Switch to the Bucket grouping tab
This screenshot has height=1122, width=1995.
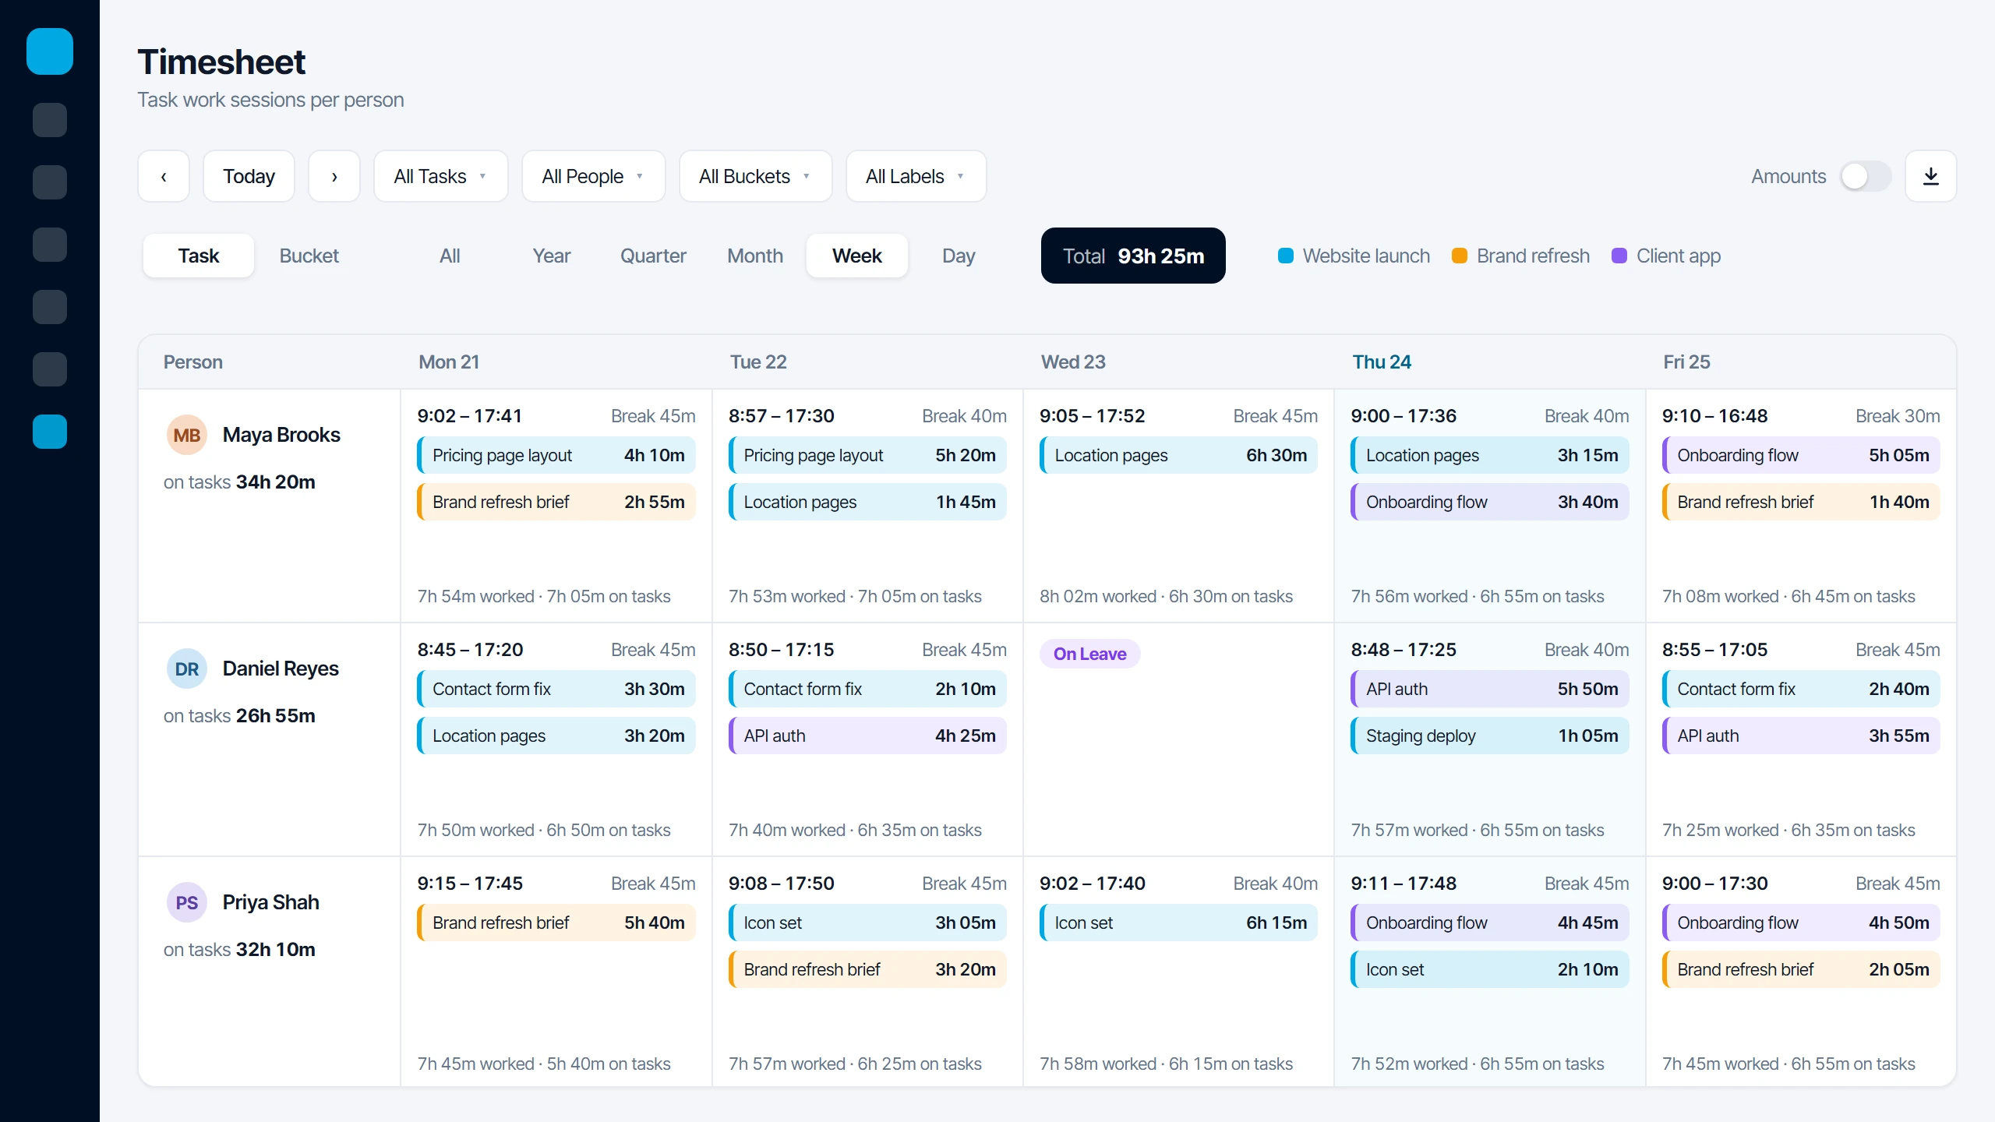click(309, 256)
